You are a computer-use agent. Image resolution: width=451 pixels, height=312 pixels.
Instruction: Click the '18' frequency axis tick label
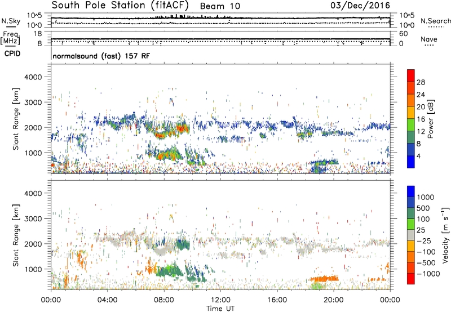tap(37, 34)
